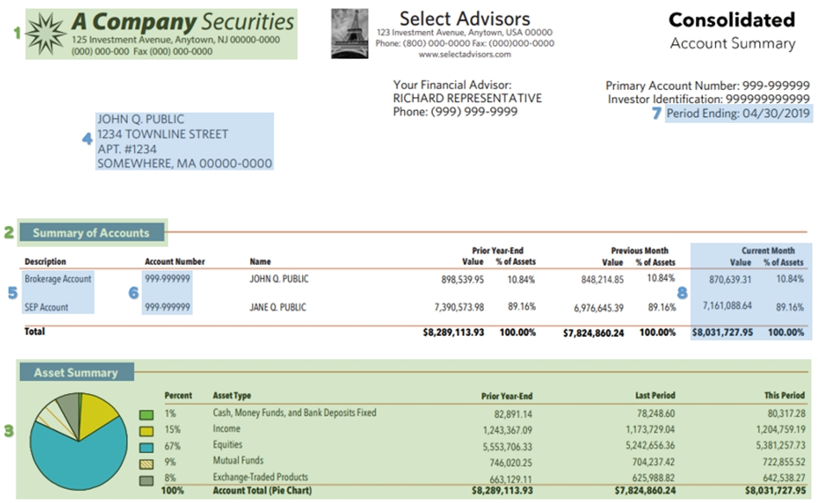Click the A Company Securities starburst logo
The image size is (818, 503).
click(x=46, y=34)
